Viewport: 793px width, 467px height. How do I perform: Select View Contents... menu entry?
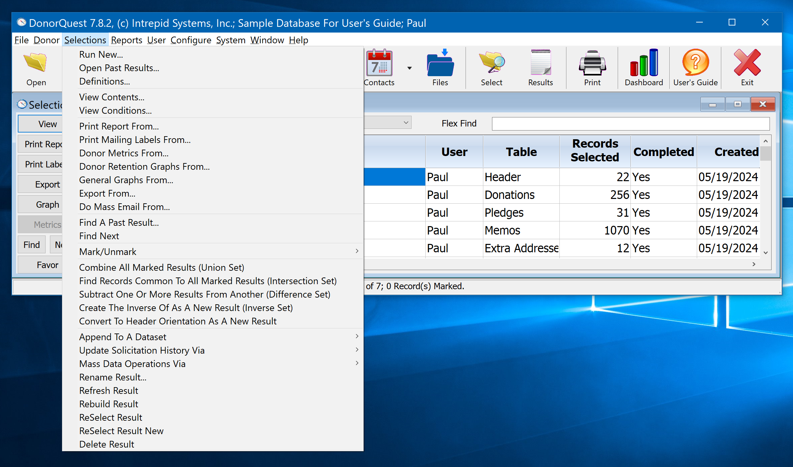(x=213, y=97)
